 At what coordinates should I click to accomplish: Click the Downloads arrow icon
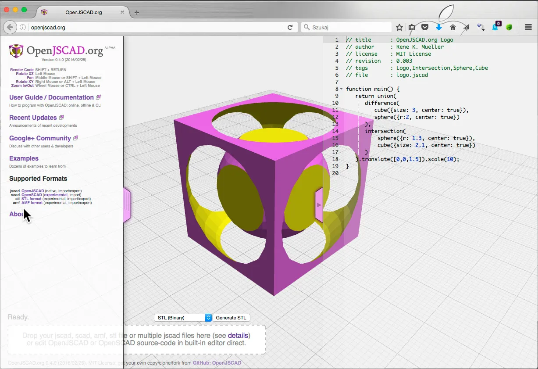[x=438, y=27]
